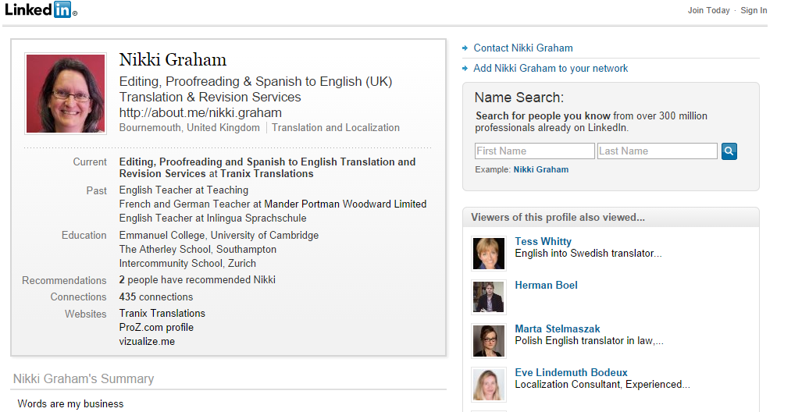This screenshot has height=412, width=809.
Task: Click Eve Lindemuth Bodeux's profile thumbnail
Action: point(489,385)
